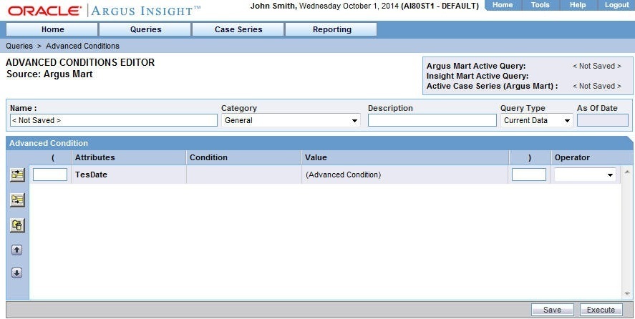Execute the advanced condition query
The height and width of the screenshot is (319, 635).
coord(601,310)
